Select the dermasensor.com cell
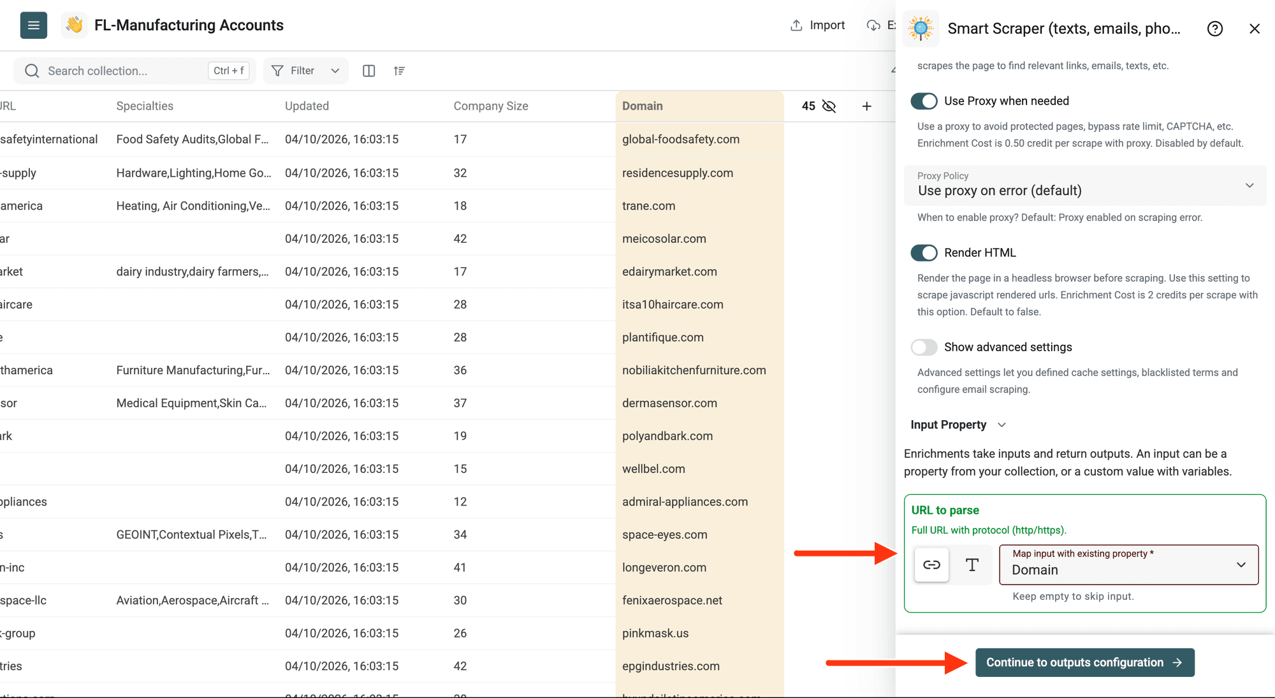Image resolution: width=1275 pixels, height=698 pixels. tap(699, 403)
